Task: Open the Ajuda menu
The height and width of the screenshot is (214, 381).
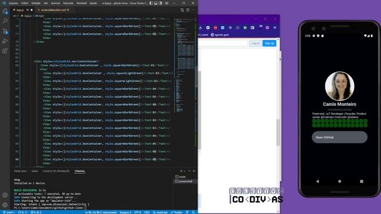Action: coord(93,3)
